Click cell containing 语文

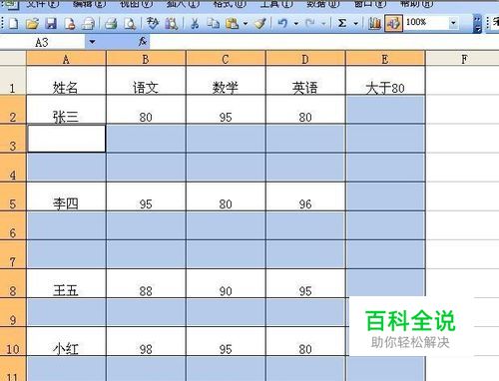coord(146,81)
